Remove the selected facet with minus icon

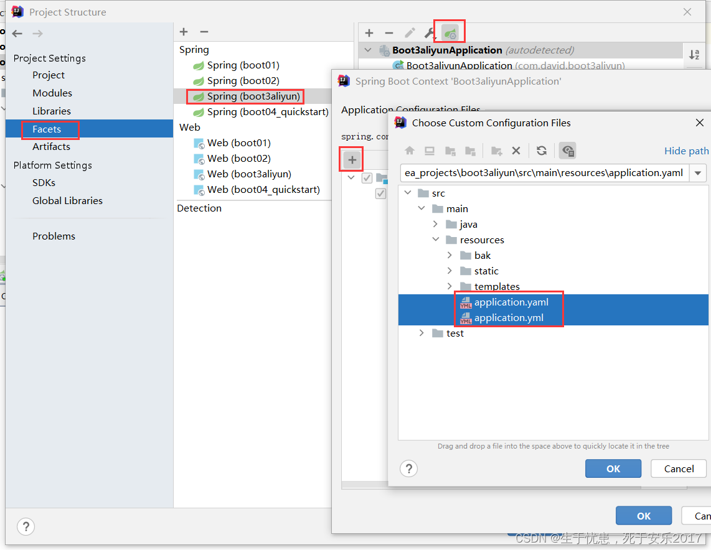coord(204,32)
